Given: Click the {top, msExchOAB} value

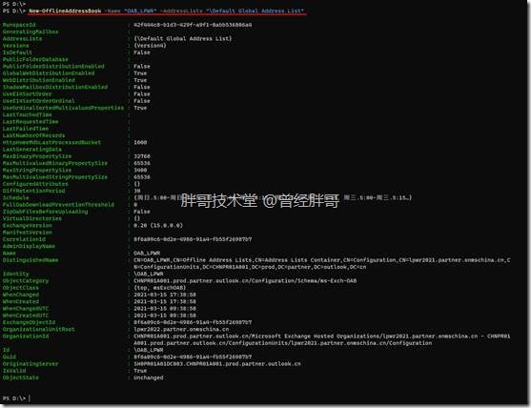Looking at the screenshot, I should pyautogui.click(x=160, y=288).
